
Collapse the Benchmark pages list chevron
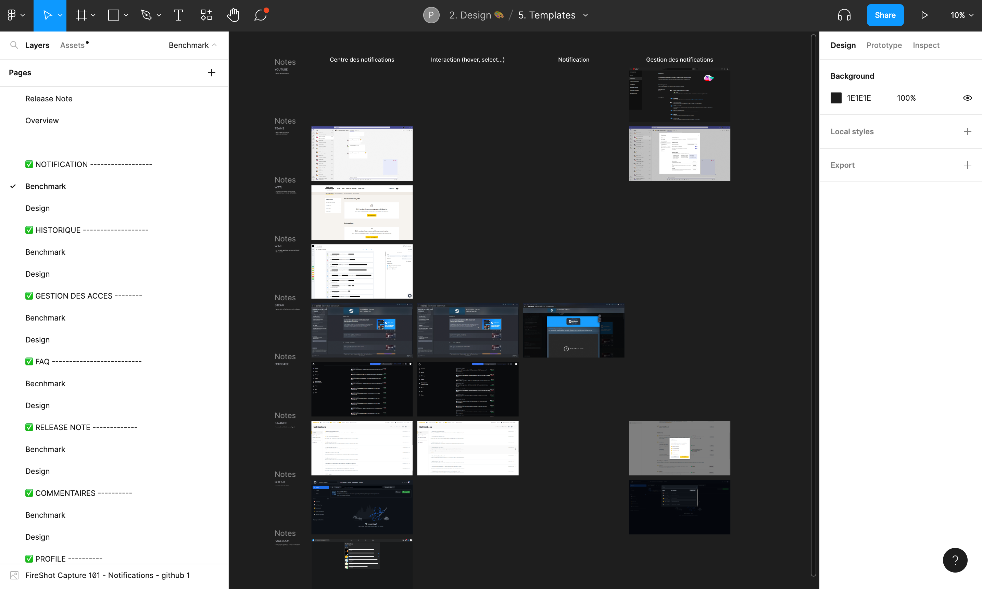pyautogui.click(x=215, y=45)
